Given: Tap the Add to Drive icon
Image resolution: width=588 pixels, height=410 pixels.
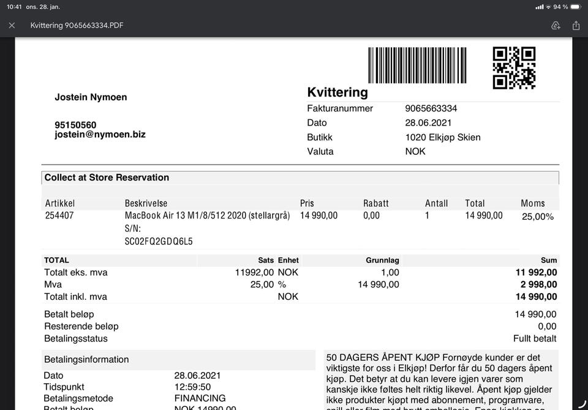Looking at the screenshot, I should (556, 26).
